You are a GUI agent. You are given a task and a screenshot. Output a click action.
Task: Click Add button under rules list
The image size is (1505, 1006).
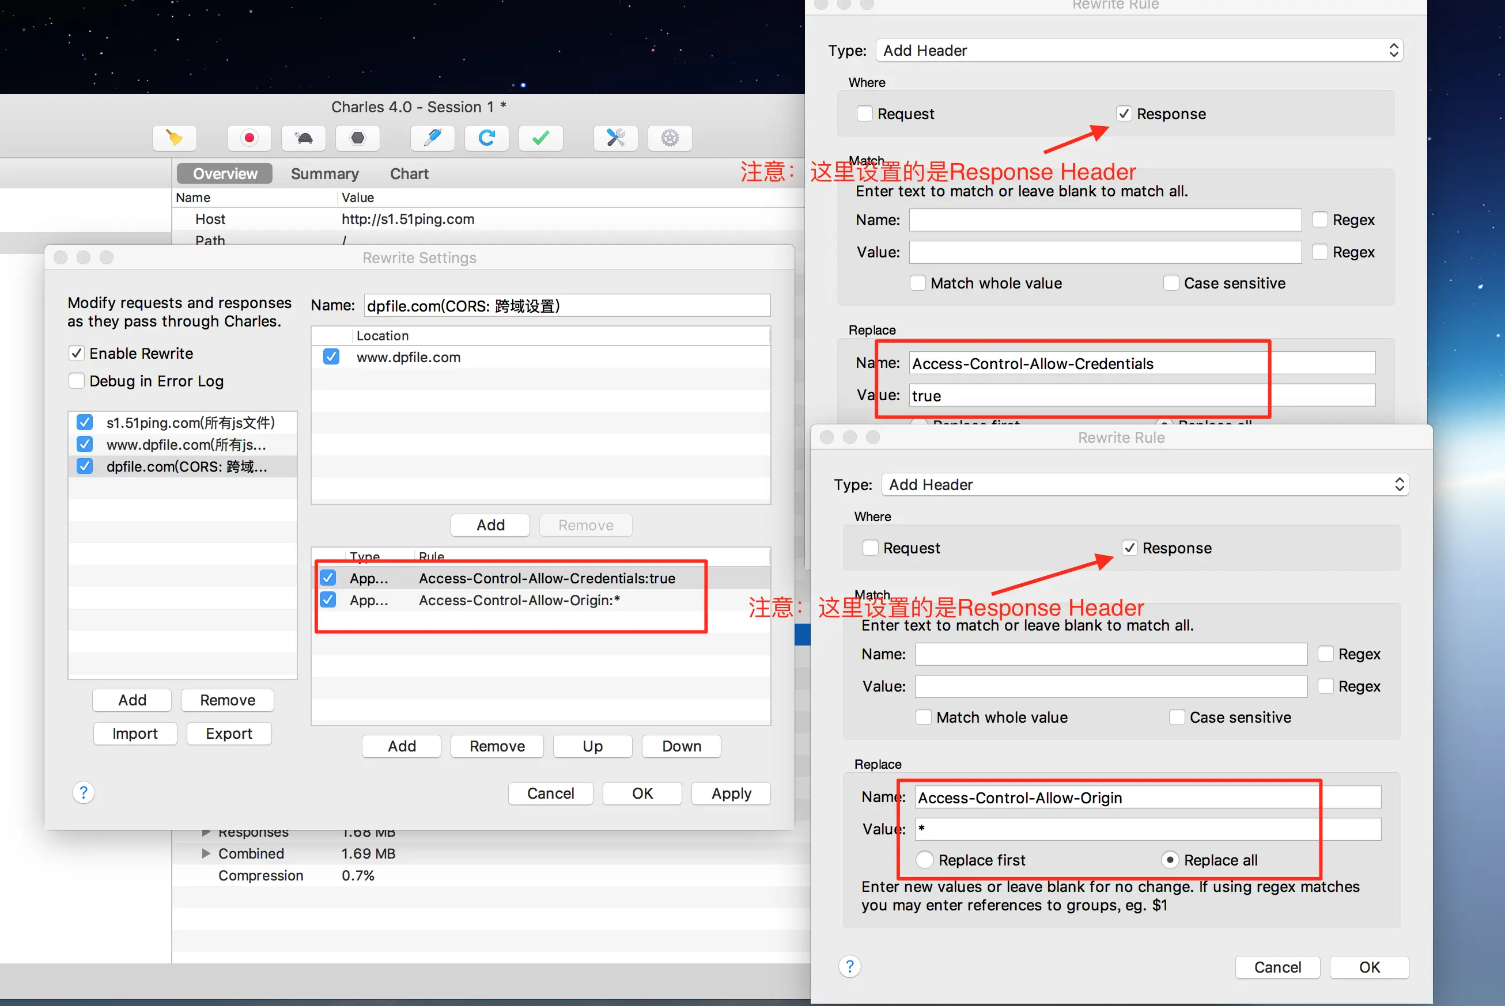coord(402,746)
